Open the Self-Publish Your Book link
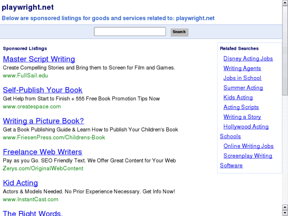The height and width of the screenshot is (216, 288). (43, 90)
